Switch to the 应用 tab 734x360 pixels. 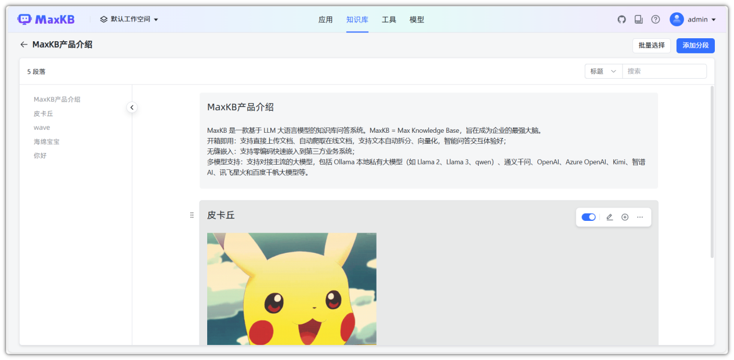point(326,19)
